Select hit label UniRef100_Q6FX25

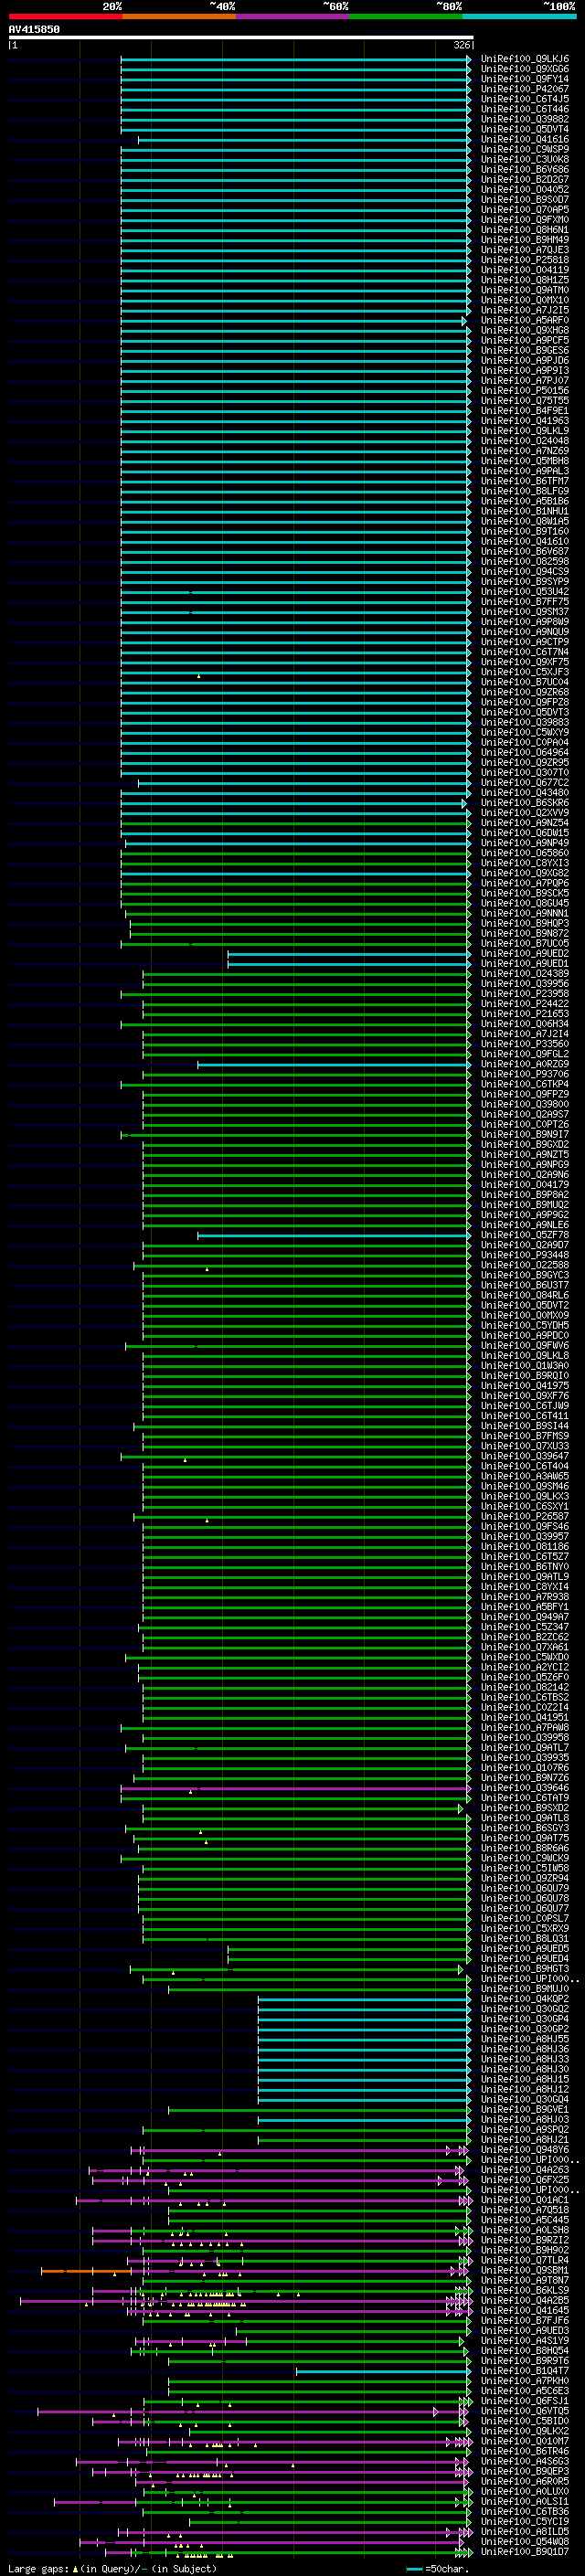(525, 2179)
